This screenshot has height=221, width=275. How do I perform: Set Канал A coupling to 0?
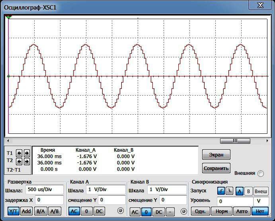(x=86, y=211)
